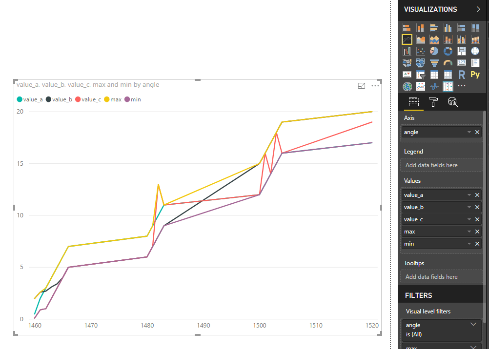The width and height of the screenshot is (489, 349).
Task: Open the Format paint roller tab
Action: point(433,102)
